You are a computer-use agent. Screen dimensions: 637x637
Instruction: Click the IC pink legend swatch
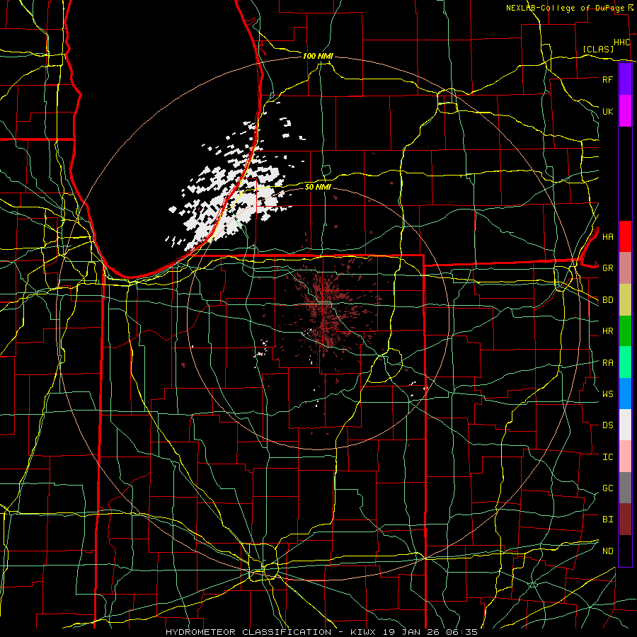pos(625,457)
